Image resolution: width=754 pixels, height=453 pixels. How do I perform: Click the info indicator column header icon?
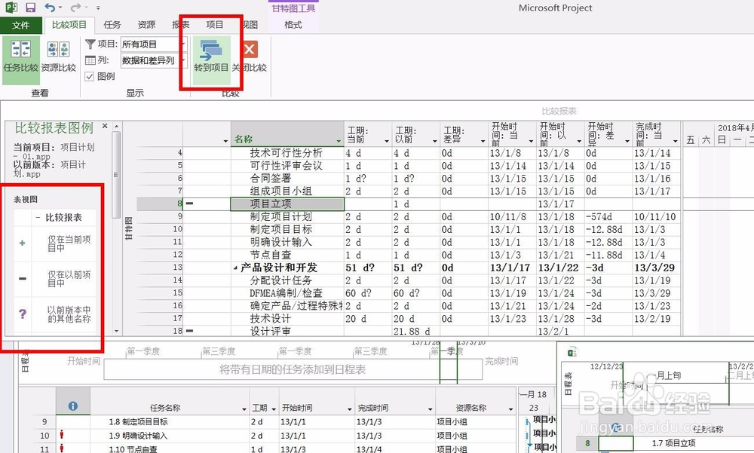tap(72, 406)
